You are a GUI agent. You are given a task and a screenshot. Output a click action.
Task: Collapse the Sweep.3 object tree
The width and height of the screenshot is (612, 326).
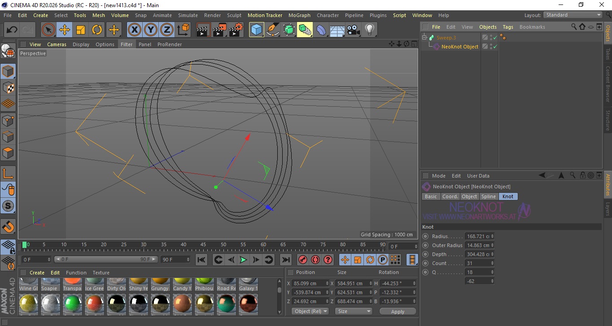[424, 38]
